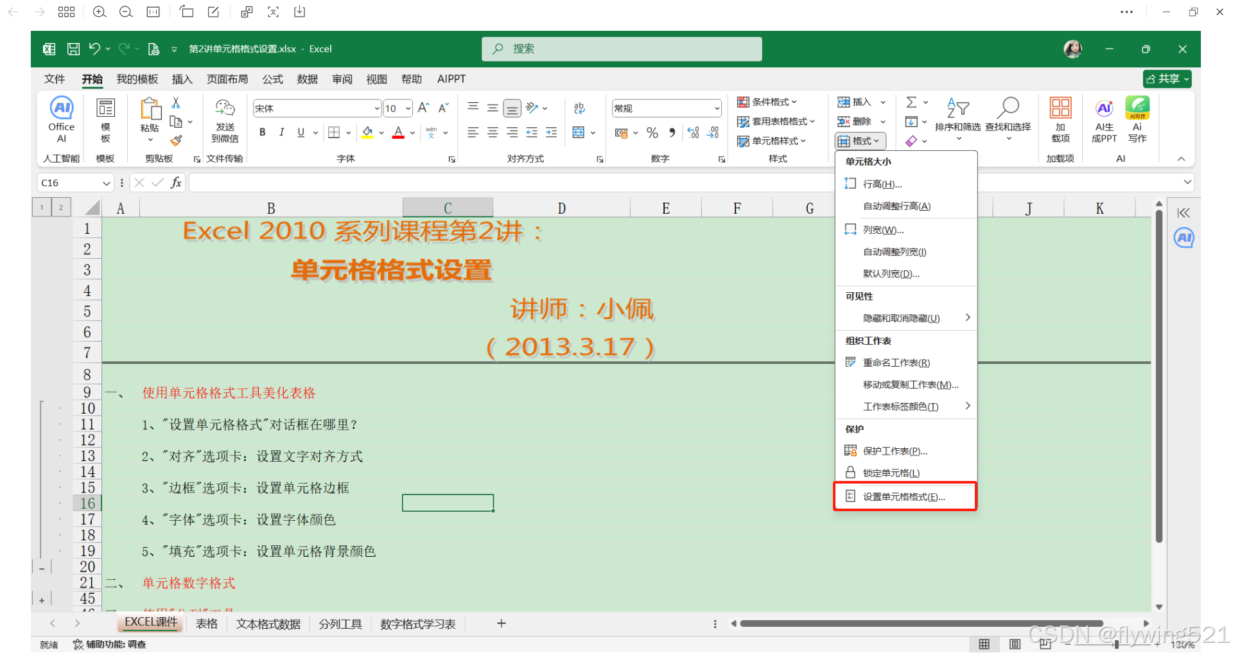Center text horizontally in cell
Image resolution: width=1233 pixels, height=655 pixels.
tap(493, 132)
